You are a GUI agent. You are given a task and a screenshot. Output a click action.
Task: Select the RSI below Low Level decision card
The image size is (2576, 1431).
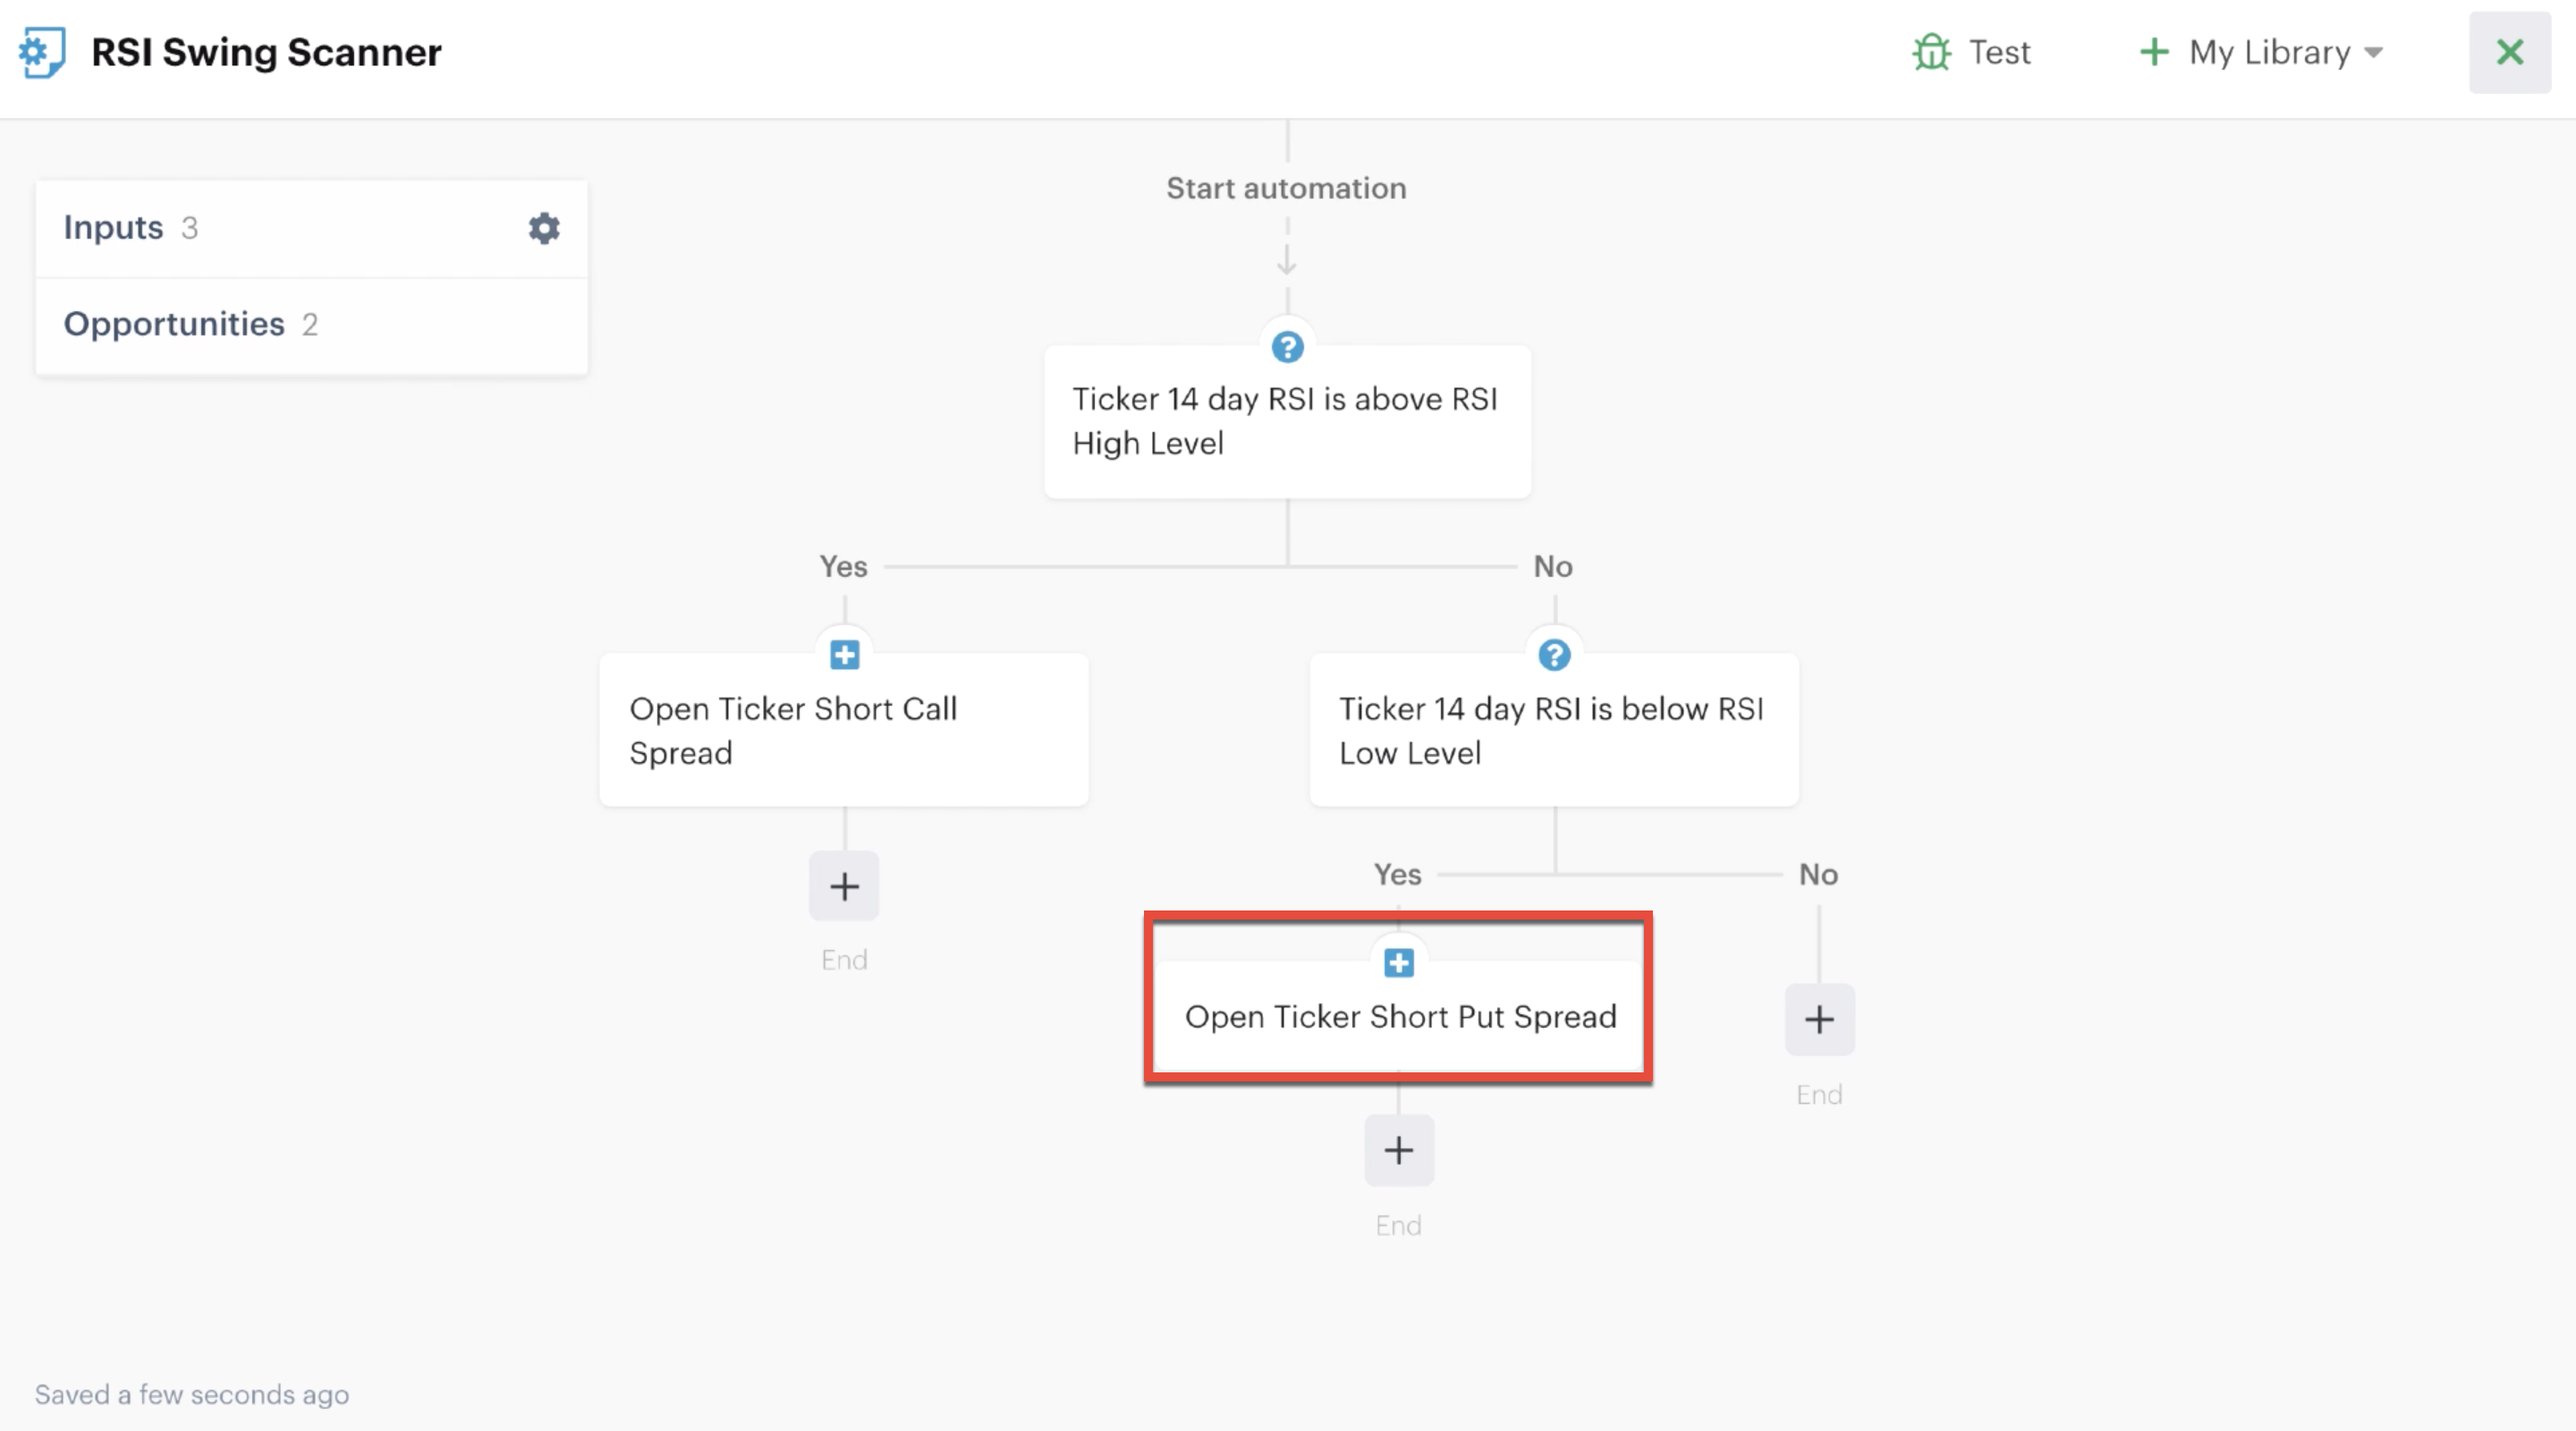(x=1554, y=731)
